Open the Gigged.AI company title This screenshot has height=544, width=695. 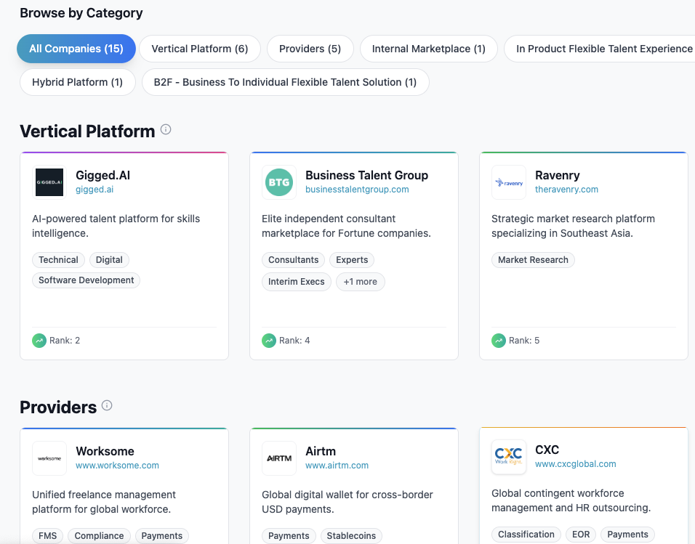pyautogui.click(x=103, y=176)
